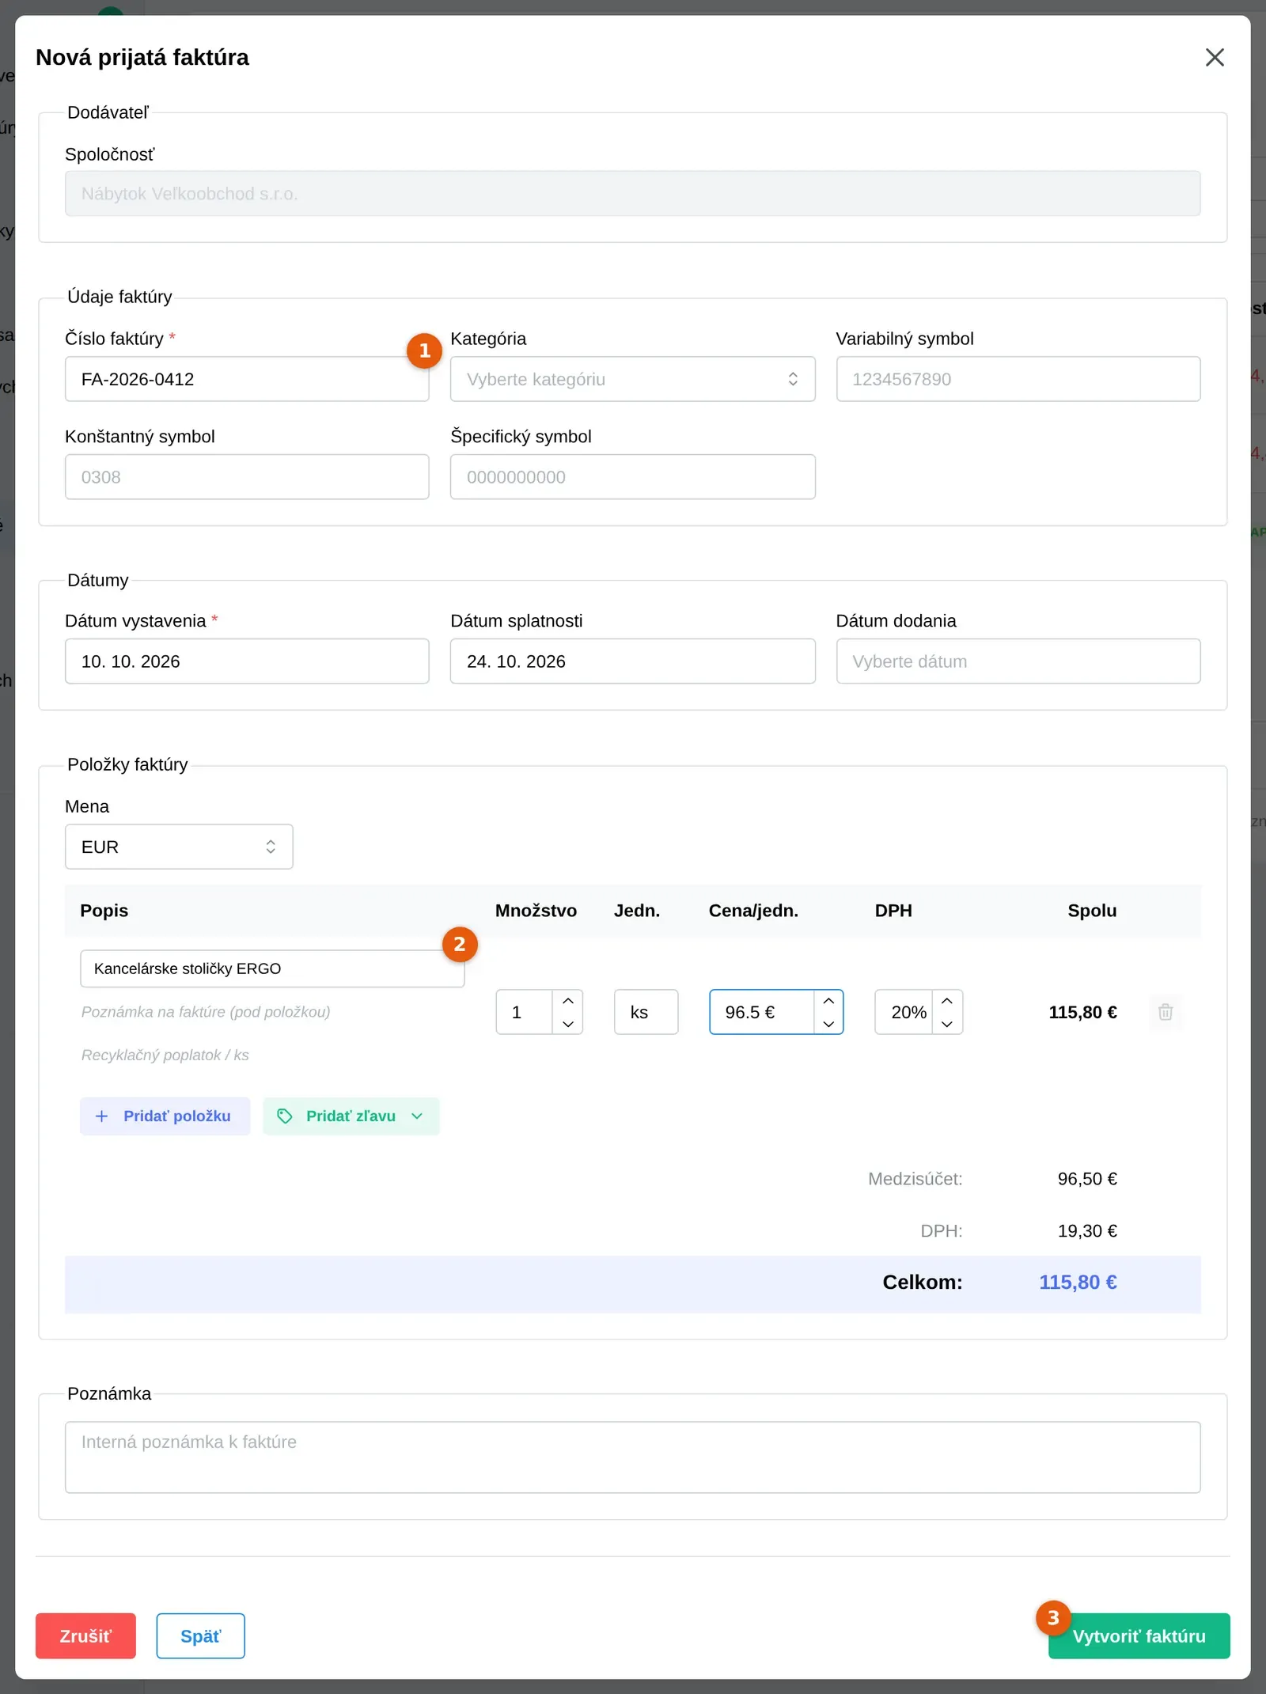Edit the item description Kancelárske stoličky ERGO

[272, 968]
